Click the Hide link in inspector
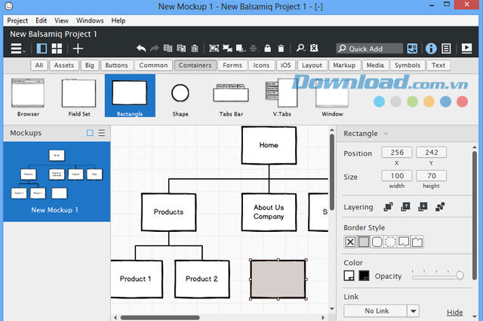The height and width of the screenshot is (321, 483). point(454,312)
